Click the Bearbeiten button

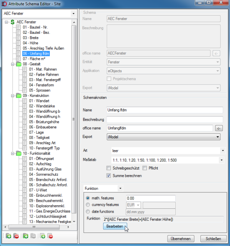pos(115,226)
